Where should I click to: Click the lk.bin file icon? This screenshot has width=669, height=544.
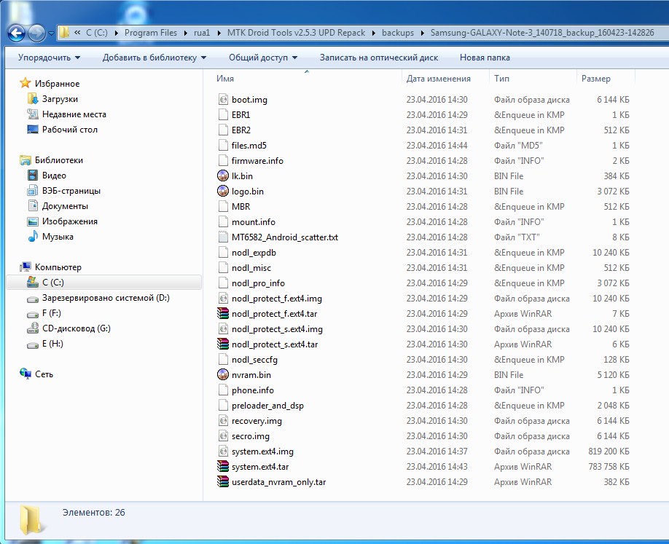(x=223, y=176)
